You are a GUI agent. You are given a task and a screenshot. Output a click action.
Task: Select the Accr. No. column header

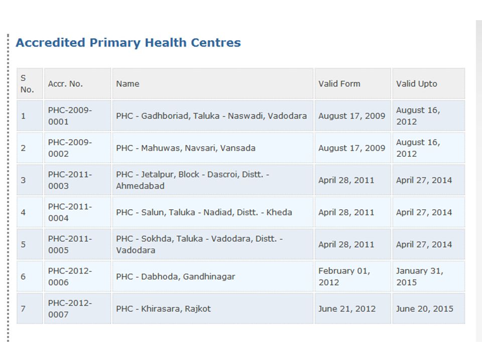[77, 84]
